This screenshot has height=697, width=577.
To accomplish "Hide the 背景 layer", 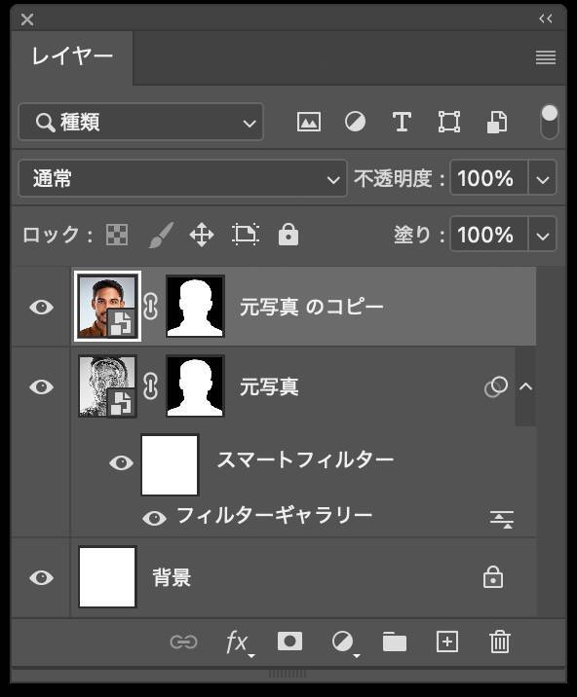I will coord(41,577).
